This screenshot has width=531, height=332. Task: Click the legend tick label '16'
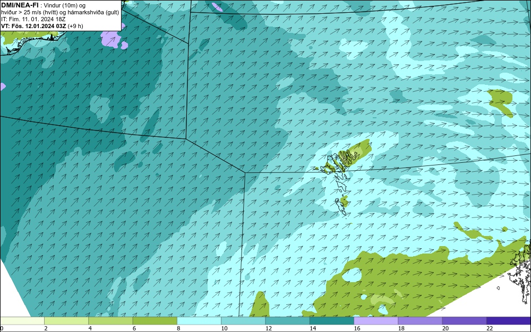tap(357, 328)
